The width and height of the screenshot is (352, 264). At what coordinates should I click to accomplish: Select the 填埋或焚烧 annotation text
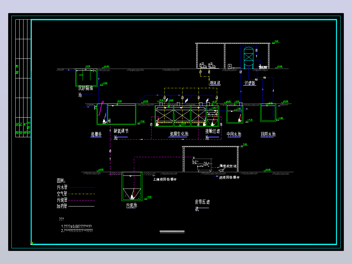[228, 166]
